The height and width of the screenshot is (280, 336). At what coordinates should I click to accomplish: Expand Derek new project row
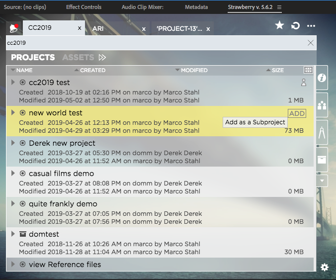click(x=13, y=143)
